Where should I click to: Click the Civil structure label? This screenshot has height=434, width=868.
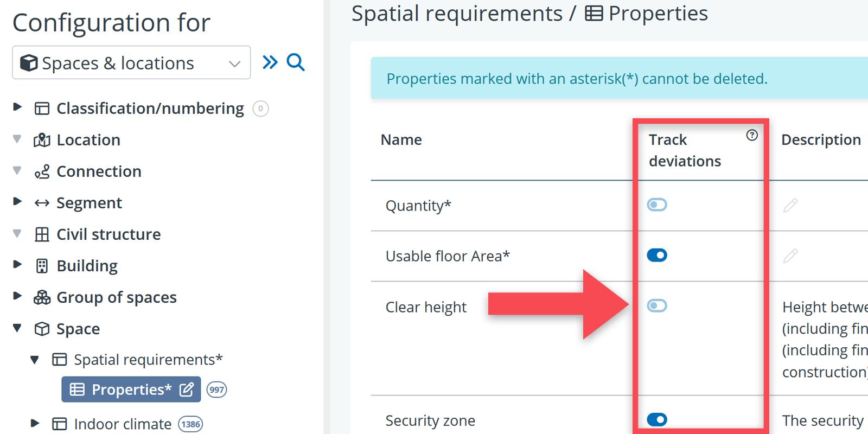click(108, 234)
